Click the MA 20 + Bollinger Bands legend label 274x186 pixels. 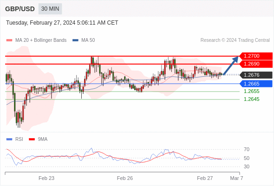coord(41,40)
